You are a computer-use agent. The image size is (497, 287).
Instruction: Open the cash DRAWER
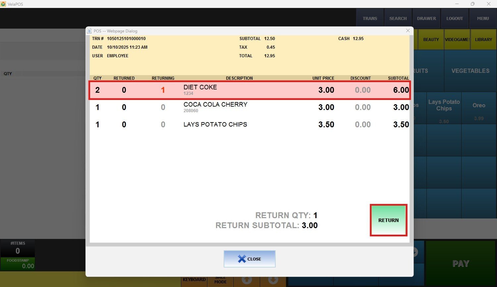pyautogui.click(x=426, y=19)
